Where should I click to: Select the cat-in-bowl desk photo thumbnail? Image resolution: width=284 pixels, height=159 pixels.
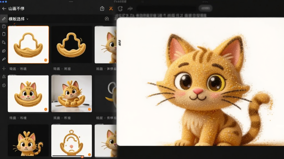(x=72, y=94)
